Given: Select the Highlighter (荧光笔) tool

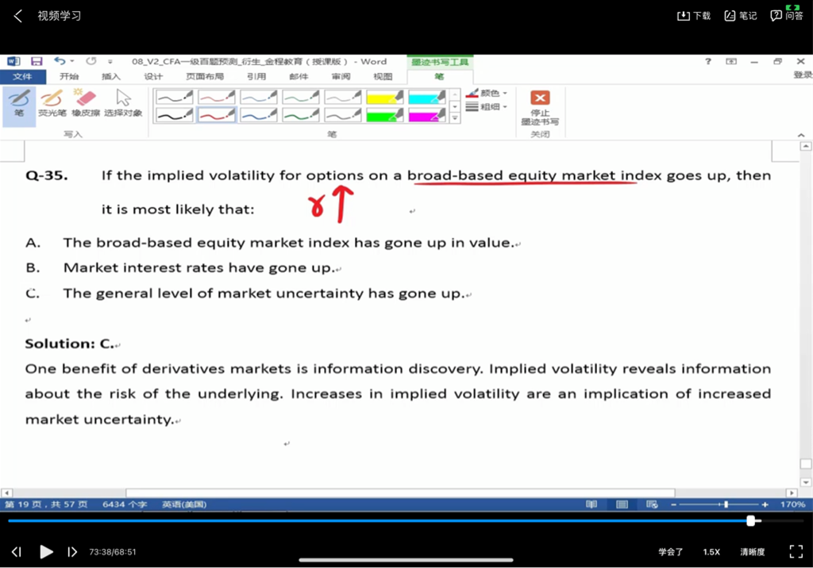Looking at the screenshot, I should [x=52, y=103].
